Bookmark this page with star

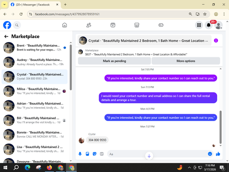pos(205,14)
